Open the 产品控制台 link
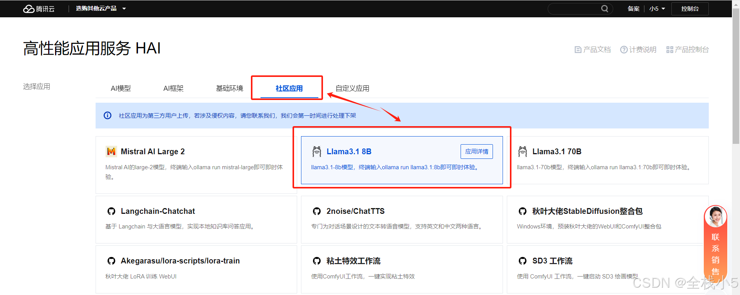The width and height of the screenshot is (740, 295). click(688, 50)
